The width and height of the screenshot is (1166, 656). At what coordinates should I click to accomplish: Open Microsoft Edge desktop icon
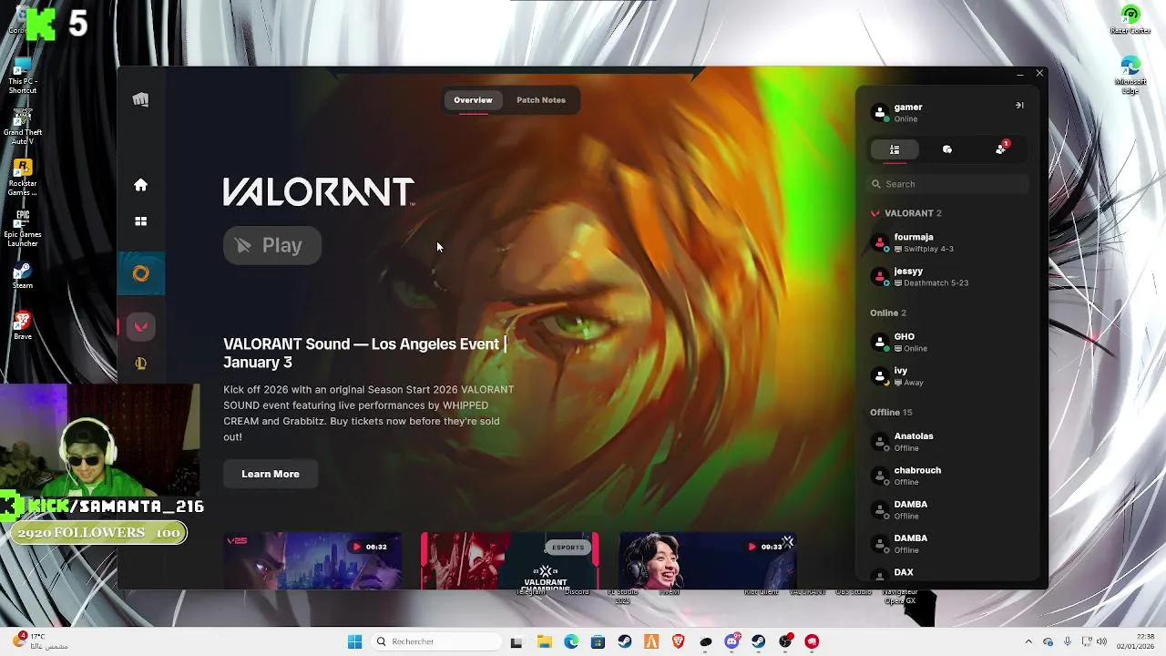[1130, 76]
